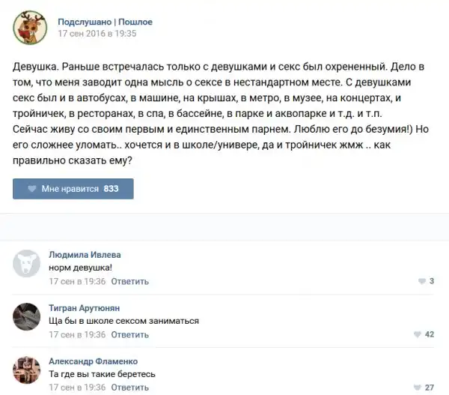
Task: Reply to Людмила Ивлева's comment
Action: point(129,281)
